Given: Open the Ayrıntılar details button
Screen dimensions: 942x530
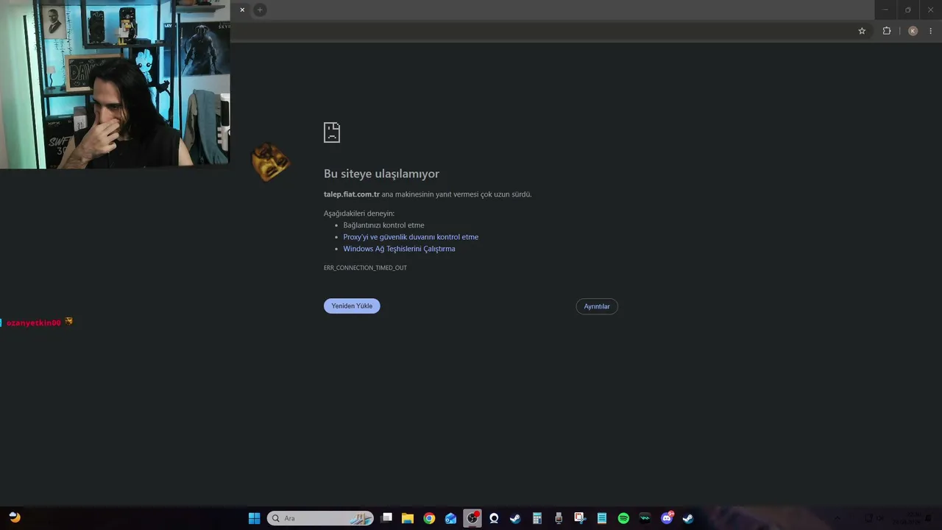Looking at the screenshot, I should 597,306.
